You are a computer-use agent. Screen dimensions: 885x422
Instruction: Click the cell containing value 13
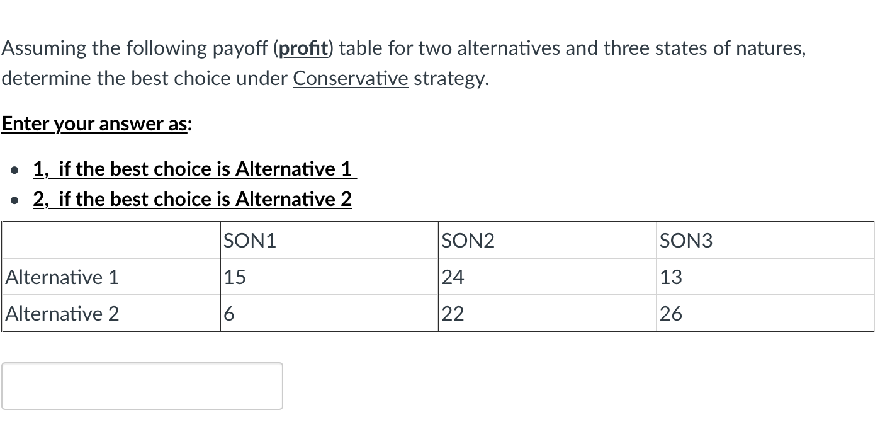click(670, 277)
